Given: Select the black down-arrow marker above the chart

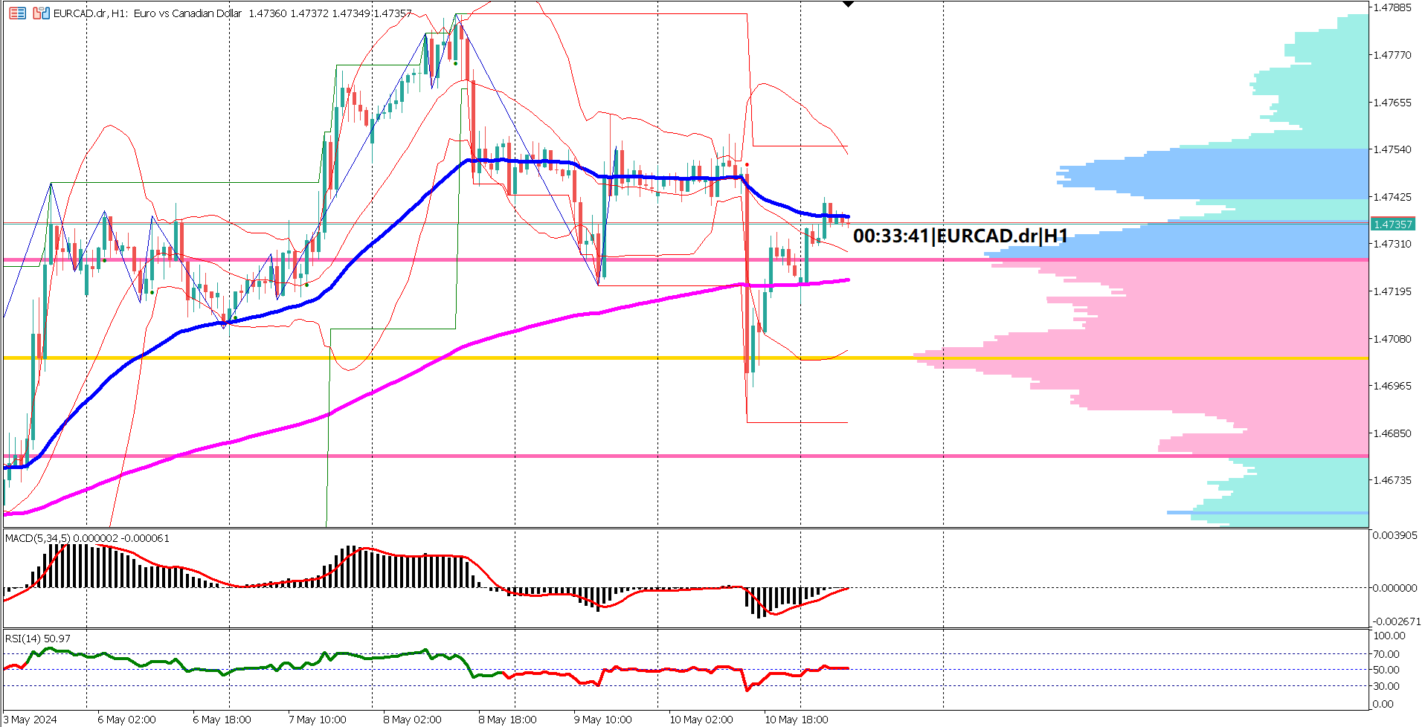Looking at the screenshot, I should tap(849, 4).
